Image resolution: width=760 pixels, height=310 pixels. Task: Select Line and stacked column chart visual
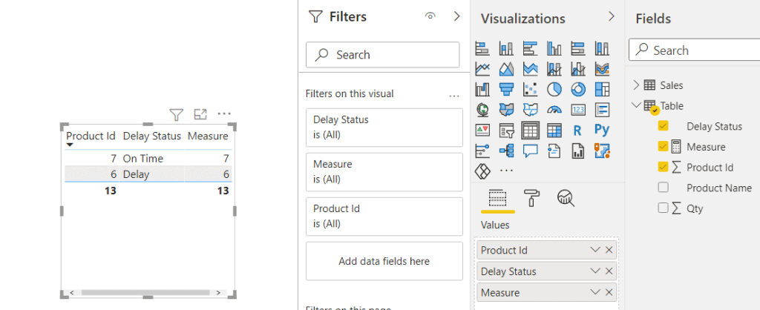pos(554,69)
